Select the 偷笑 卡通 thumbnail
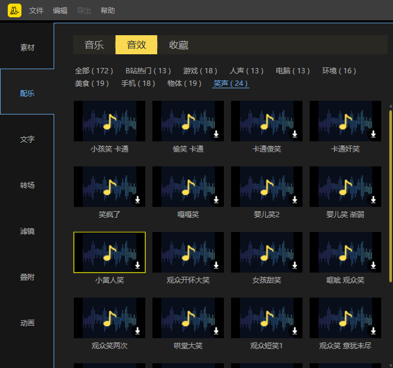393x368 pixels. tap(188, 121)
